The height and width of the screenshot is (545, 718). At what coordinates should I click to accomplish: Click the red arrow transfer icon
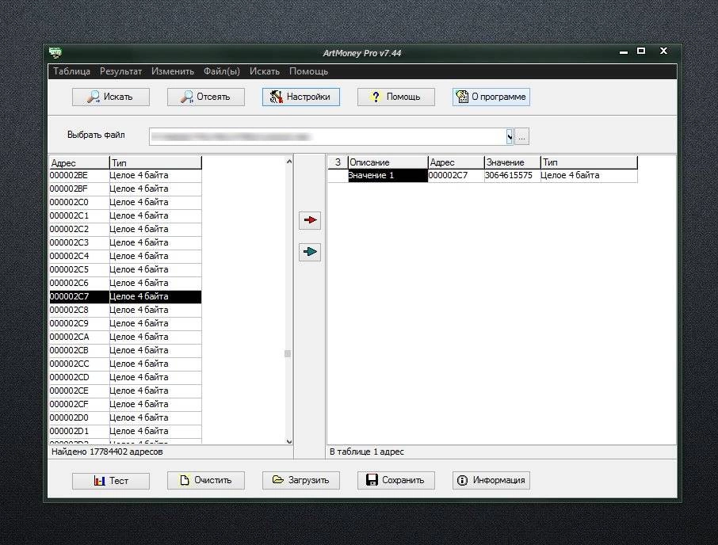(x=310, y=220)
